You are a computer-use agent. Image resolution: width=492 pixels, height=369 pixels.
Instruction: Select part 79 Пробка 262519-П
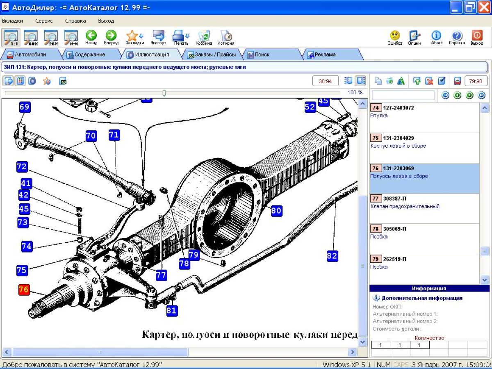click(x=424, y=269)
